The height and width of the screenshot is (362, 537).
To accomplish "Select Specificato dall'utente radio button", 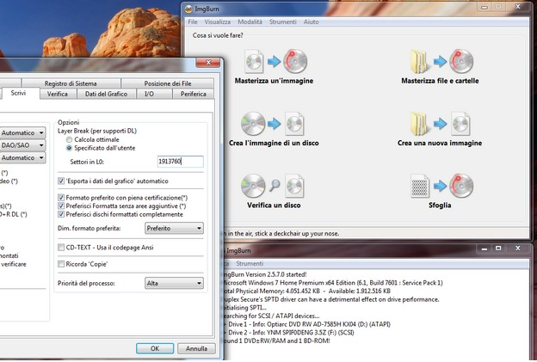I will pos(69,148).
